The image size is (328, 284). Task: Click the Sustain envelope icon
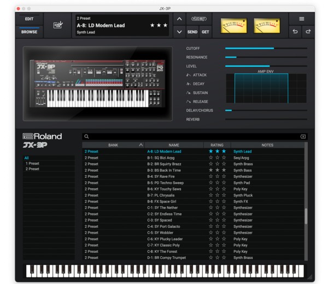point(189,92)
